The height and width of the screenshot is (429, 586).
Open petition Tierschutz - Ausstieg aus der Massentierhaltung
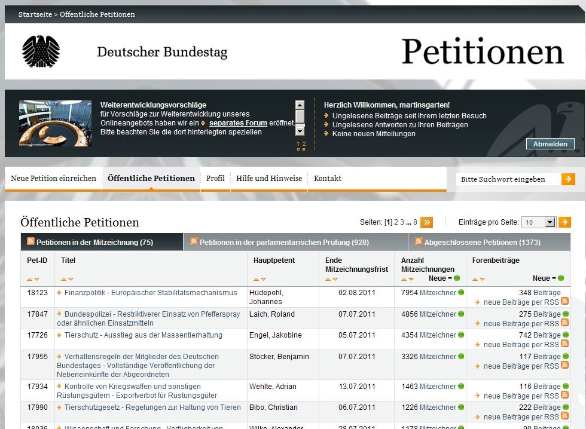click(143, 335)
